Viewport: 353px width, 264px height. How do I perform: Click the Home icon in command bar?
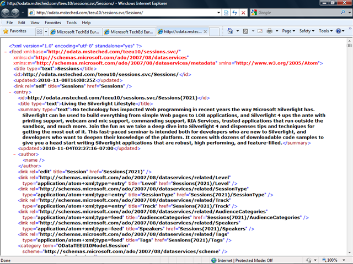[230, 31]
